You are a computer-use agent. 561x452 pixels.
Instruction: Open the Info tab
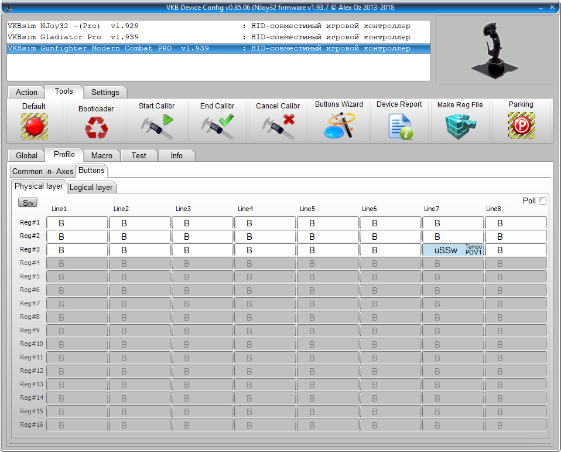point(176,155)
